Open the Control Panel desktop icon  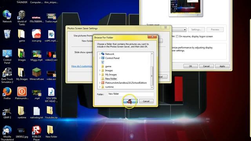pyautogui.click(x=7, y=56)
